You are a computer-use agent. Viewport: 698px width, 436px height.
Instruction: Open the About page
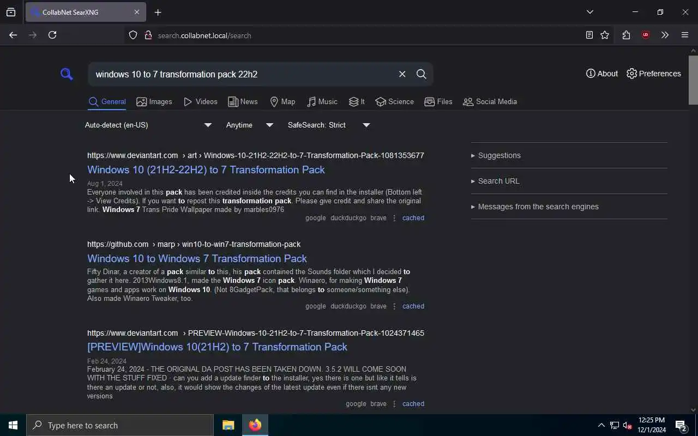tap(602, 74)
